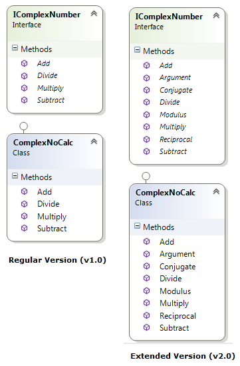Select 'Conjugate' method name in v2.0 ComplexNoCalc class
Image resolution: width=240 pixels, height=366 pixels.
[178, 267]
